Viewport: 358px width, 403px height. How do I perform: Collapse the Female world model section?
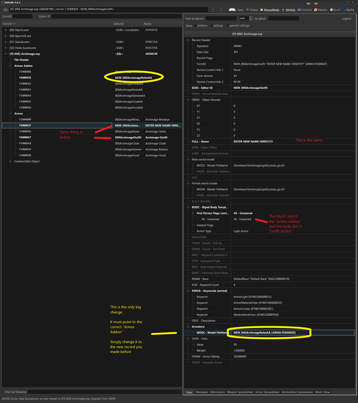(188, 183)
